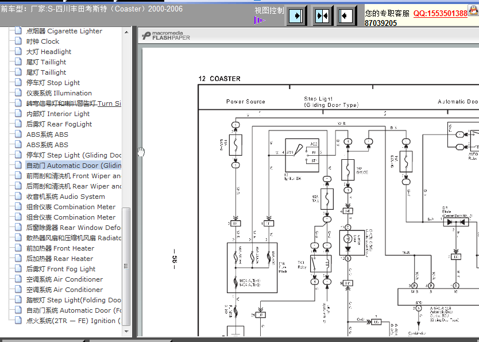
Task: Click the right-arrow view control button
Action: [296, 16]
